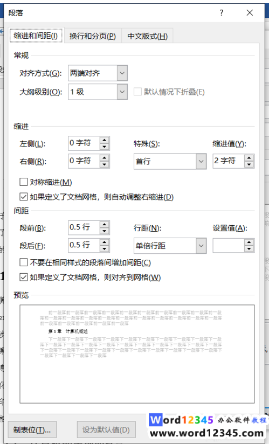Increase the 段前 spacing value
The image size is (269, 444).
105,224
